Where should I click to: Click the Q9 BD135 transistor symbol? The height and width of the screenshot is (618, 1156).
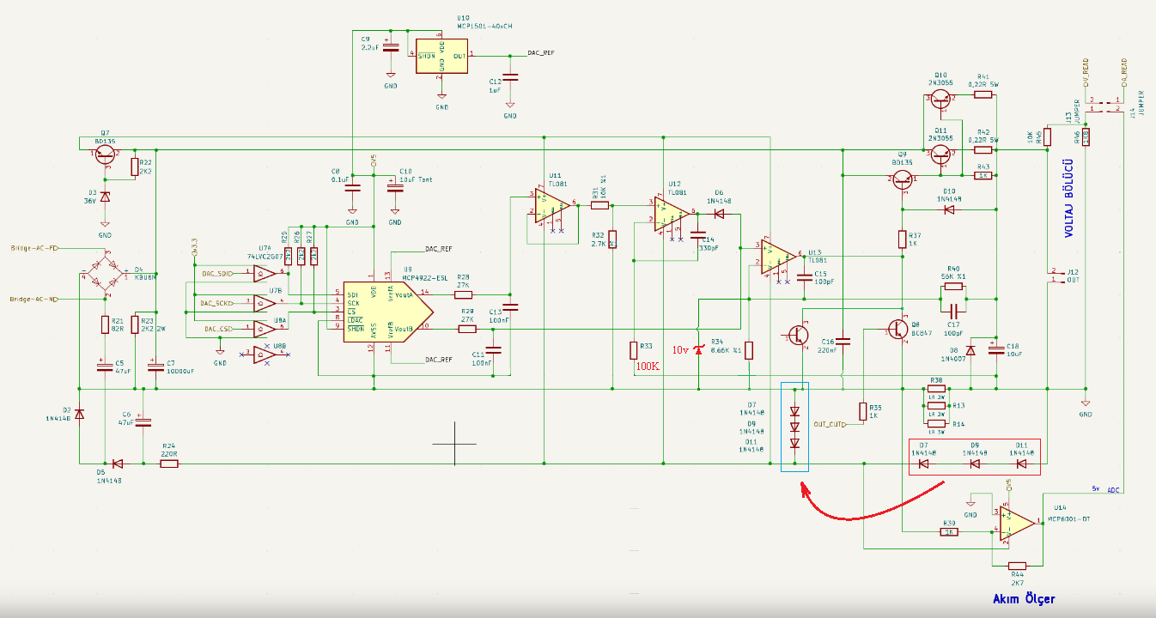[x=902, y=179]
